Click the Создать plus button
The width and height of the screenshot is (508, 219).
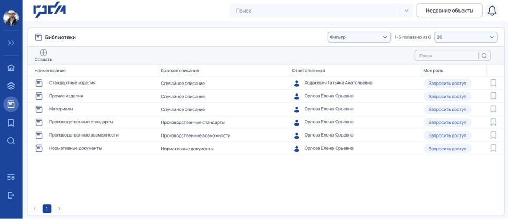(x=43, y=56)
